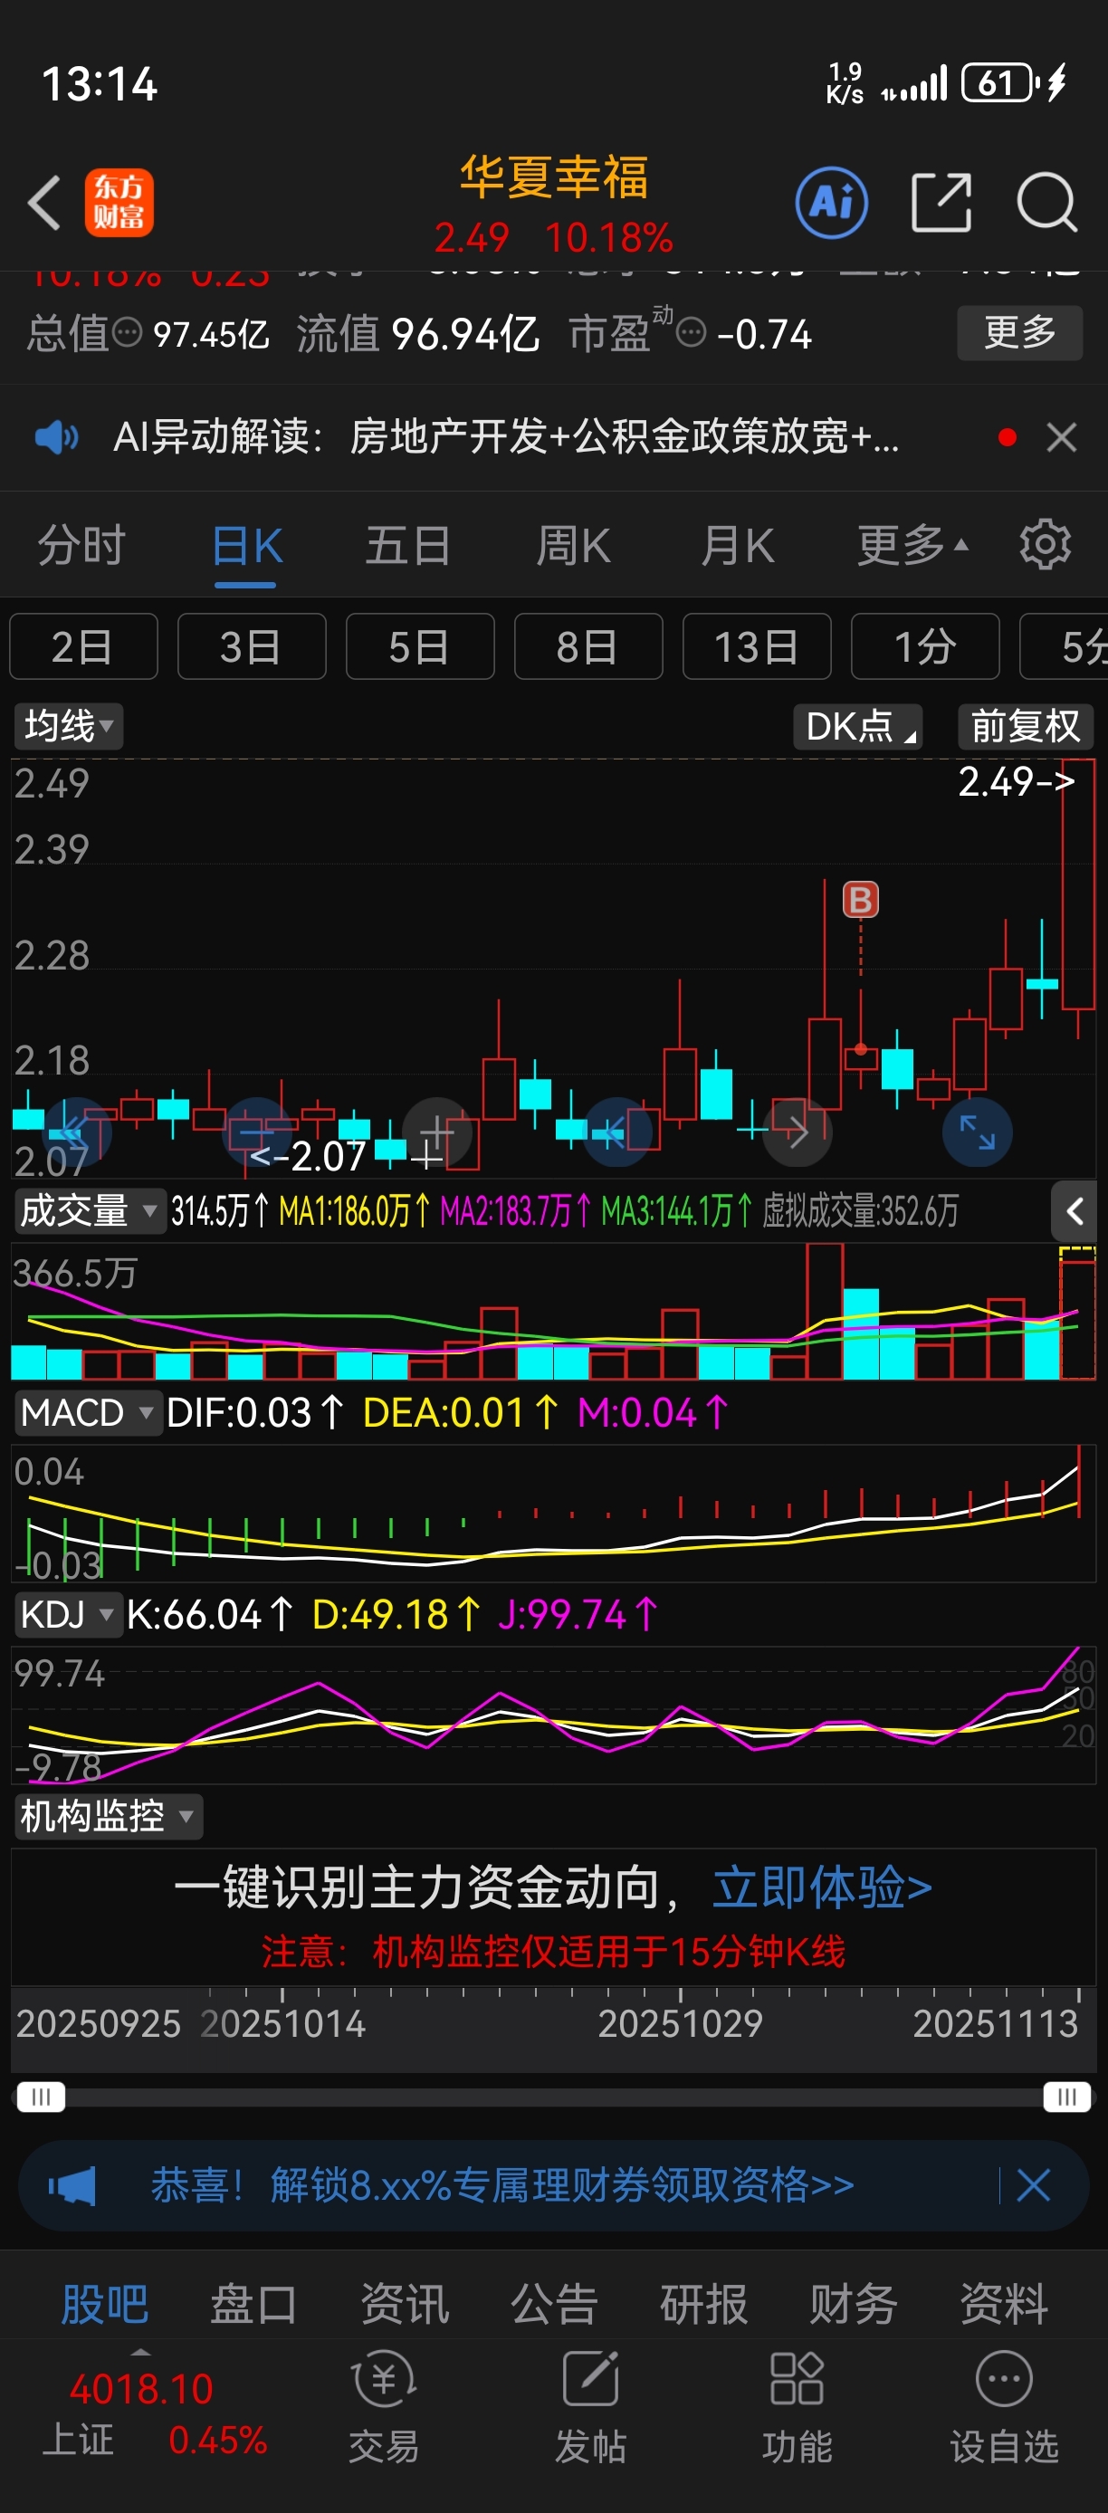
Task: Tap the 市盈 info circle icon
Action: point(691,334)
